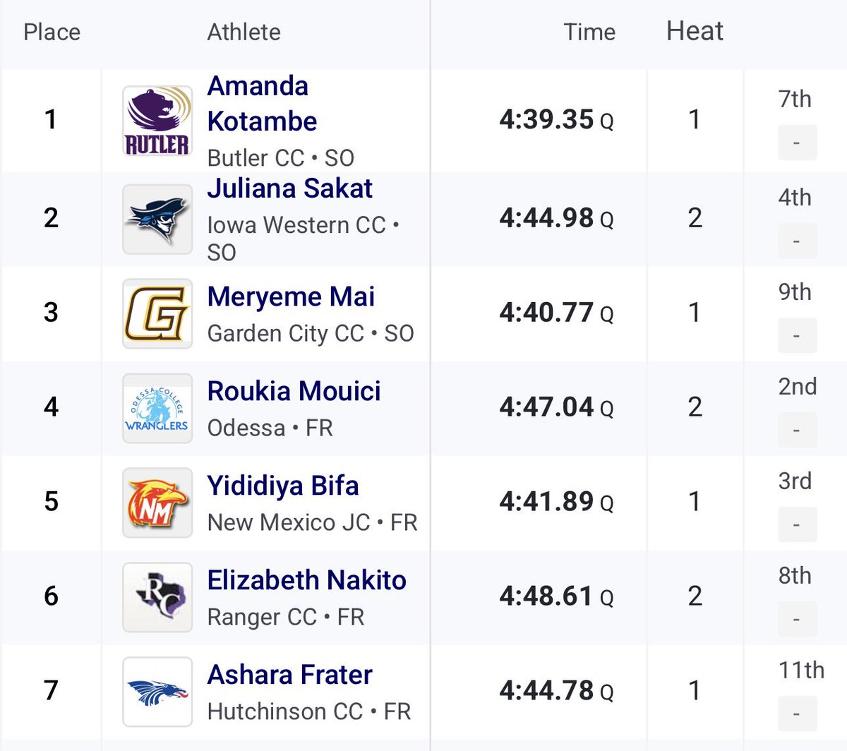847x751 pixels.
Task: Click the dash button under 7th
Action: coord(797,143)
